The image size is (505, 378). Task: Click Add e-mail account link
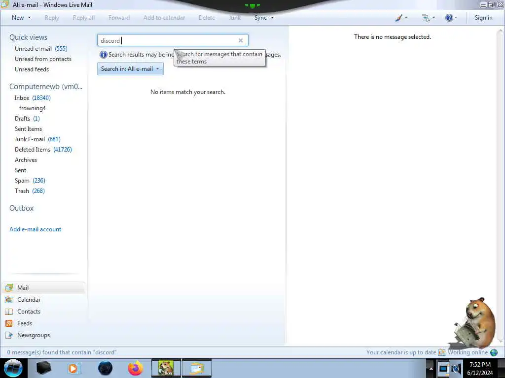click(x=36, y=229)
